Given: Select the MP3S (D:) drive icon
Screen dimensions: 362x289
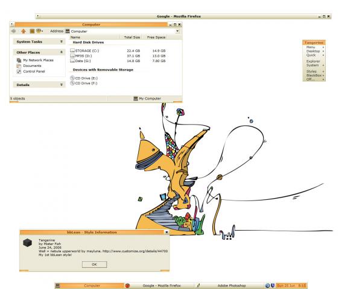Looking at the screenshot, I should [72, 56].
